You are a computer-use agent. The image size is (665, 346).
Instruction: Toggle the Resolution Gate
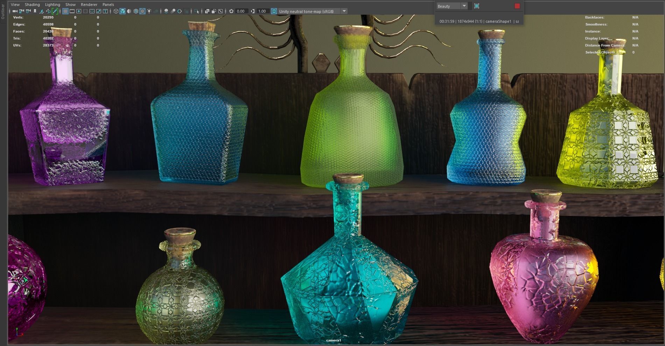click(79, 11)
